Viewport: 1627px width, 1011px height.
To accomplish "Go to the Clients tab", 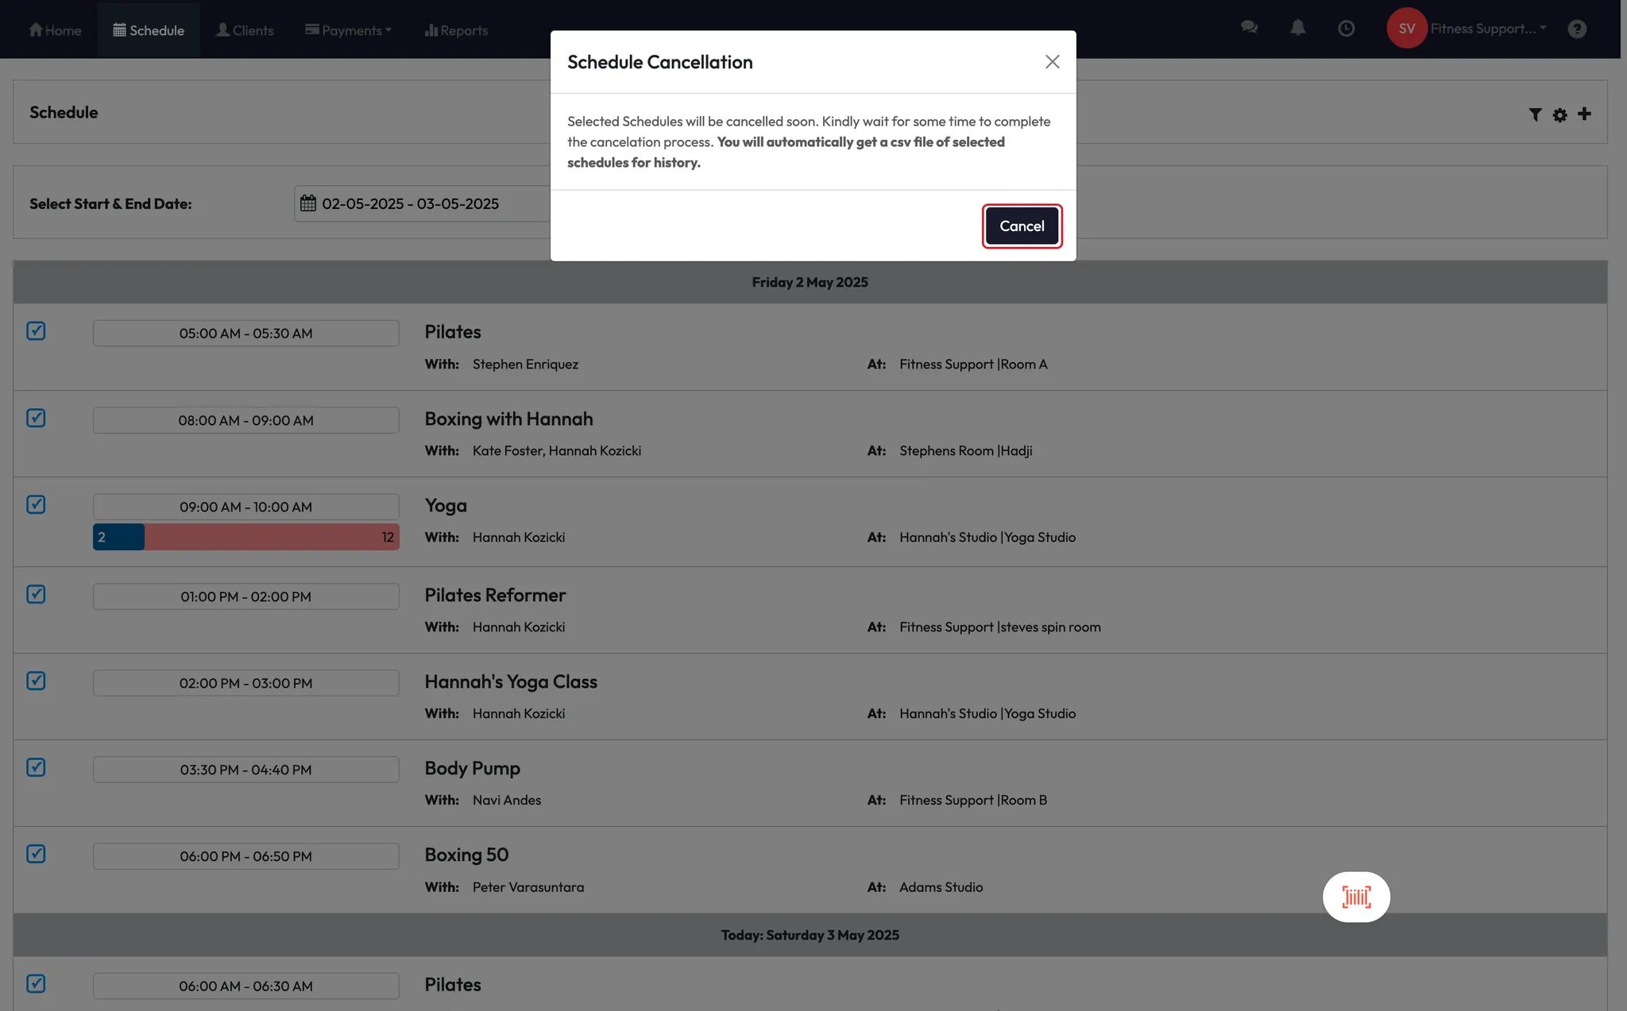I will [x=245, y=30].
